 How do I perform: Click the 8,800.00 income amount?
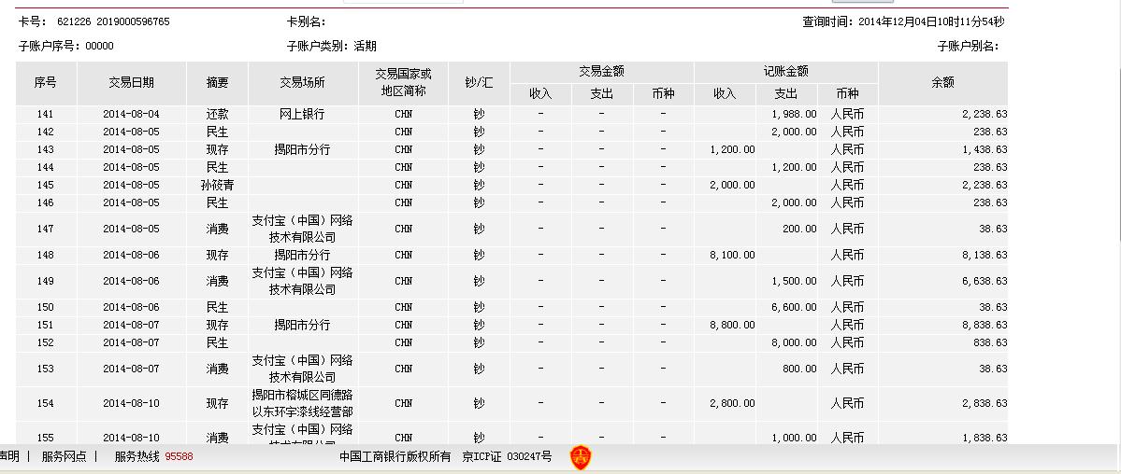[x=732, y=325]
